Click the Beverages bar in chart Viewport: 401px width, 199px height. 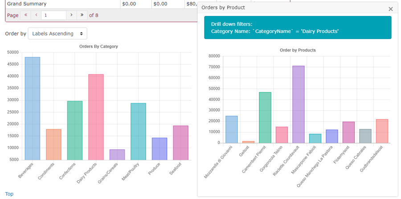(33, 108)
